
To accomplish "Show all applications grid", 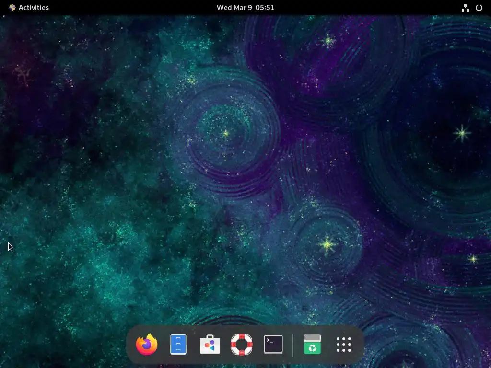I will coord(343,345).
